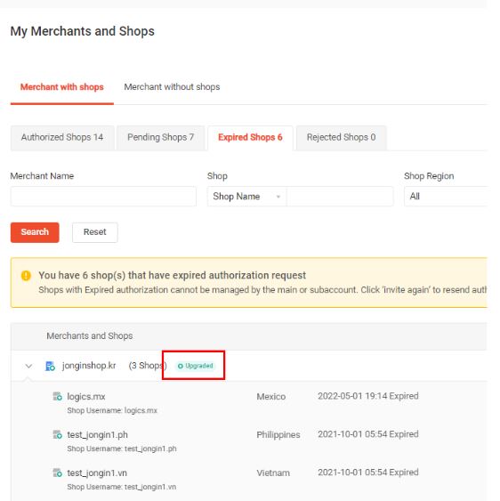Click Shop Username: test_jongin1.vn text
This screenshot has height=501, width=500.
tap(122, 487)
